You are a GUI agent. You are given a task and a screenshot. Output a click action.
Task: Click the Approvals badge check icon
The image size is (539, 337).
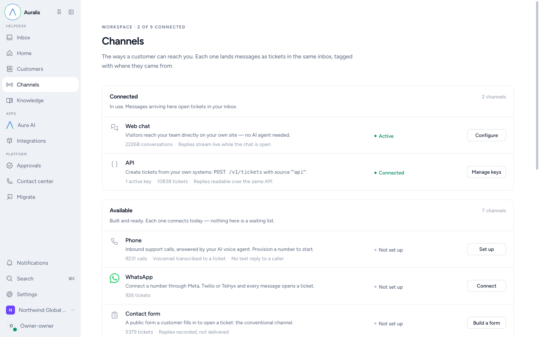tap(10, 166)
